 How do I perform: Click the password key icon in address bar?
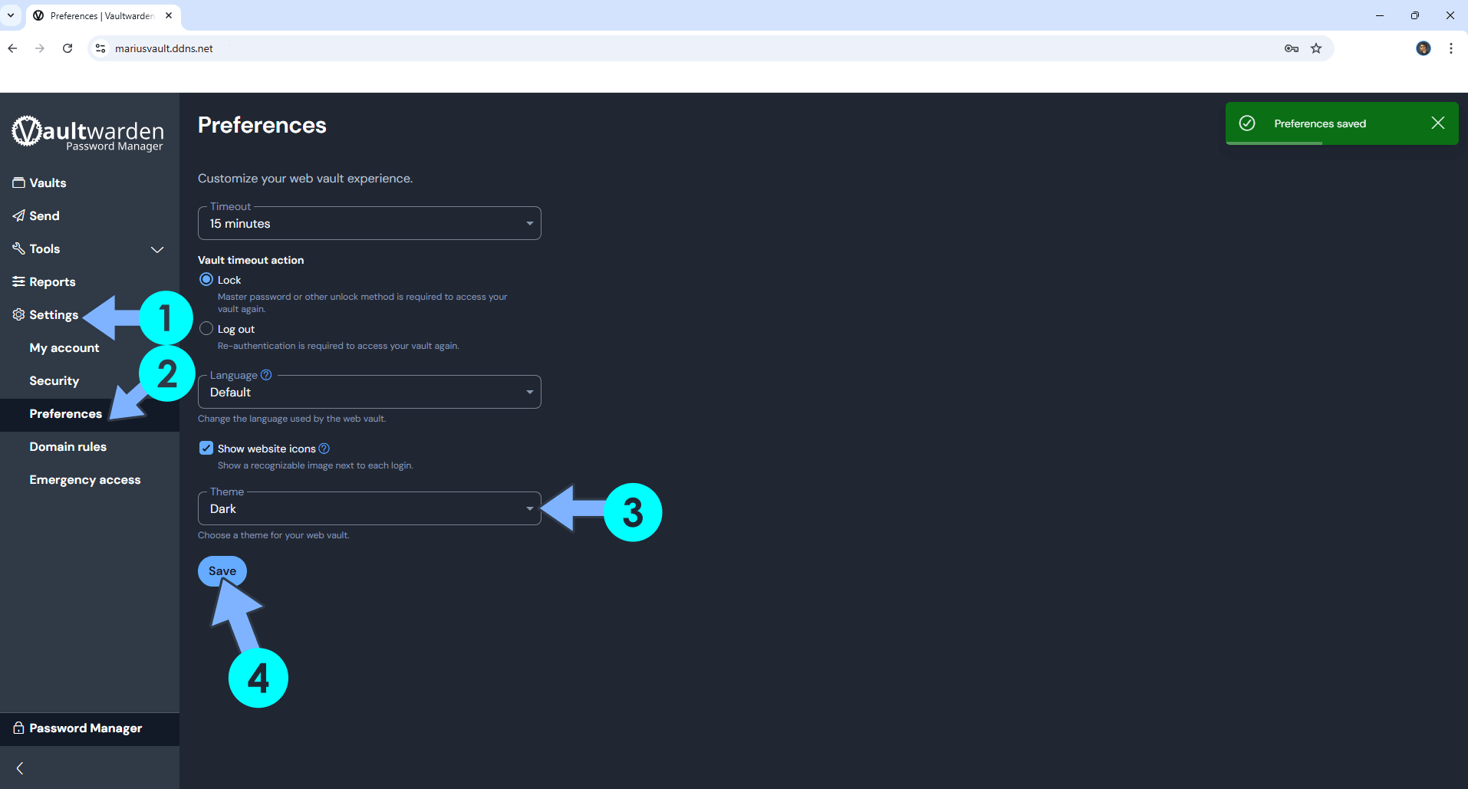1291,48
